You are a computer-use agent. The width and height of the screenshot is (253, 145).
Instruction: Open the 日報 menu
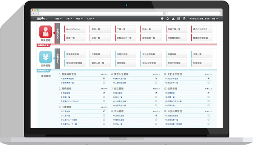tap(69, 19)
